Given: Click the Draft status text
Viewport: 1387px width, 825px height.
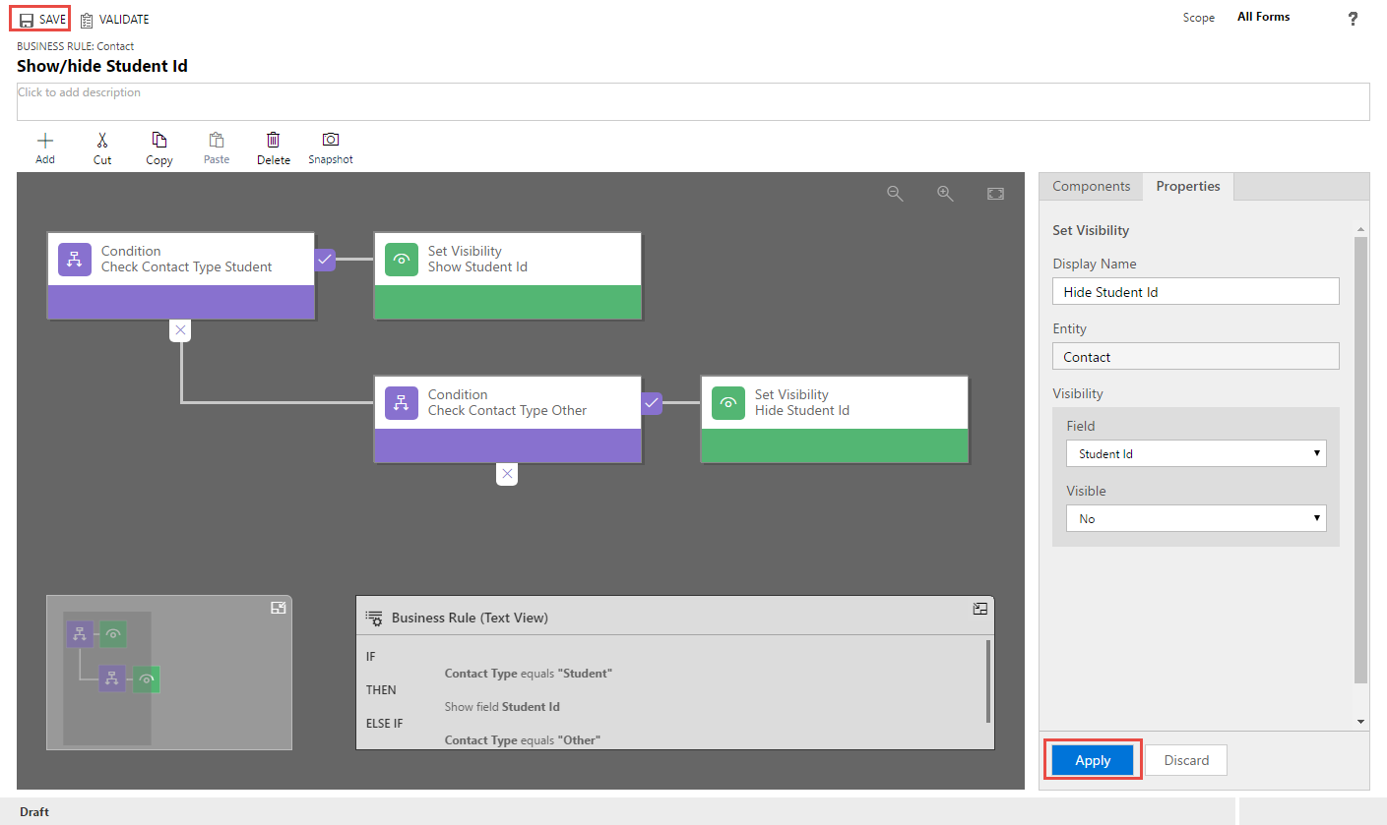Looking at the screenshot, I should tap(34, 812).
